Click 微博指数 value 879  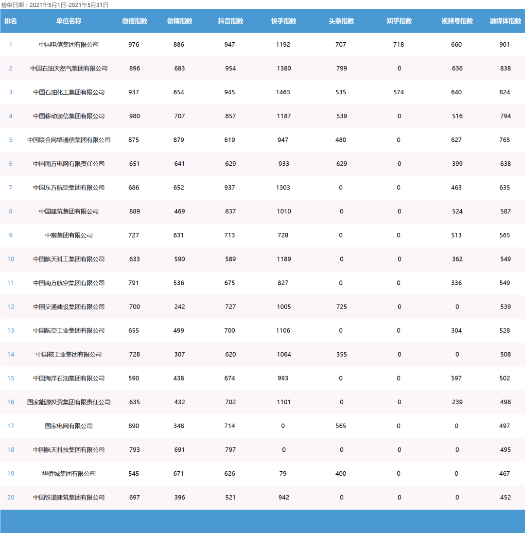click(178, 140)
